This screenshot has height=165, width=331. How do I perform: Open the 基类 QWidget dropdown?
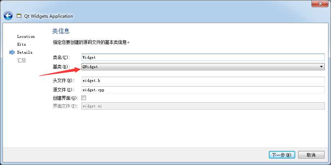click(203, 67)
